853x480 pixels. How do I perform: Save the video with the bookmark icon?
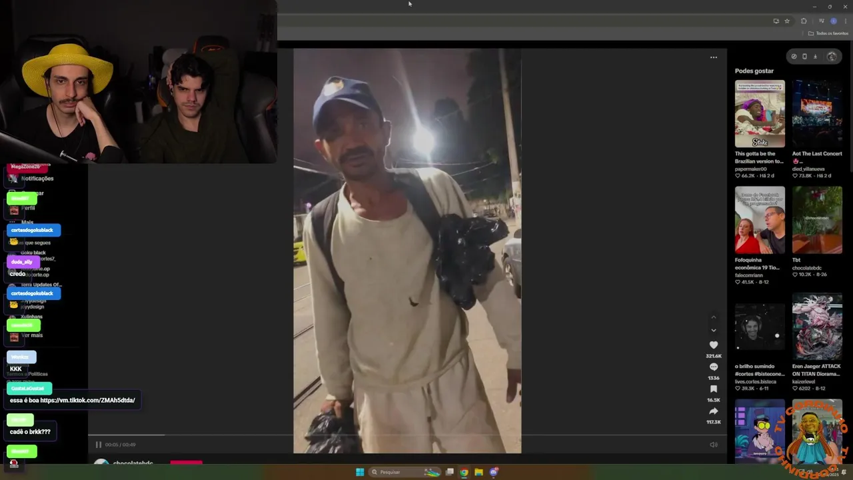[x=713, y=389]
